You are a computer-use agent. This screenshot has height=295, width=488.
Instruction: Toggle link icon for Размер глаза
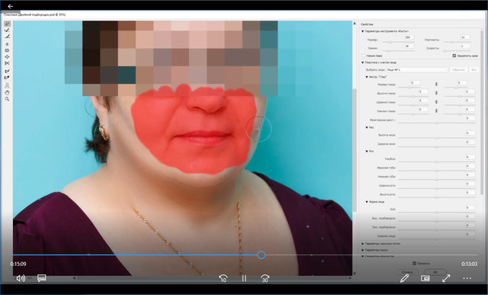tap(436, 84)
